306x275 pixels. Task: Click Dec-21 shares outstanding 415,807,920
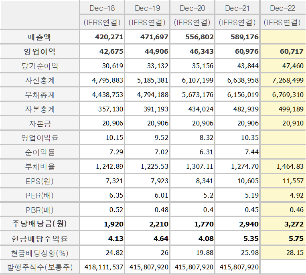[239, 267]
